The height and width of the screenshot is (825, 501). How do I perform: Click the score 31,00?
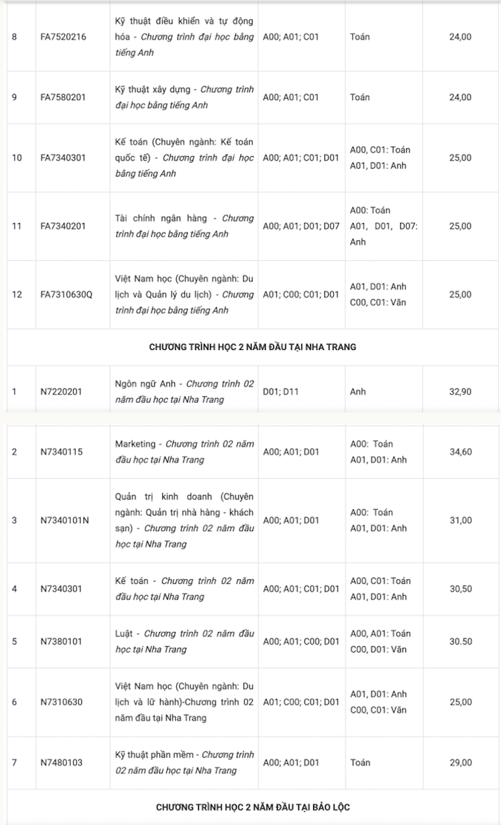click(460, 521)
